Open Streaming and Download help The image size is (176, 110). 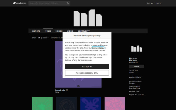pos(135,87)
